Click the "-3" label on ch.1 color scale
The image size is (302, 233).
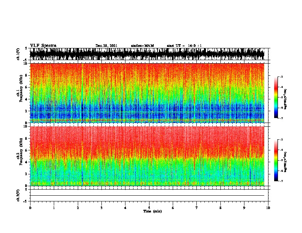281,77
